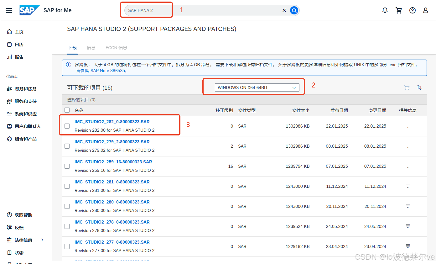Click the blue search magnifier button
This screenshot has height=264, width=436.
tap(294, 10)
